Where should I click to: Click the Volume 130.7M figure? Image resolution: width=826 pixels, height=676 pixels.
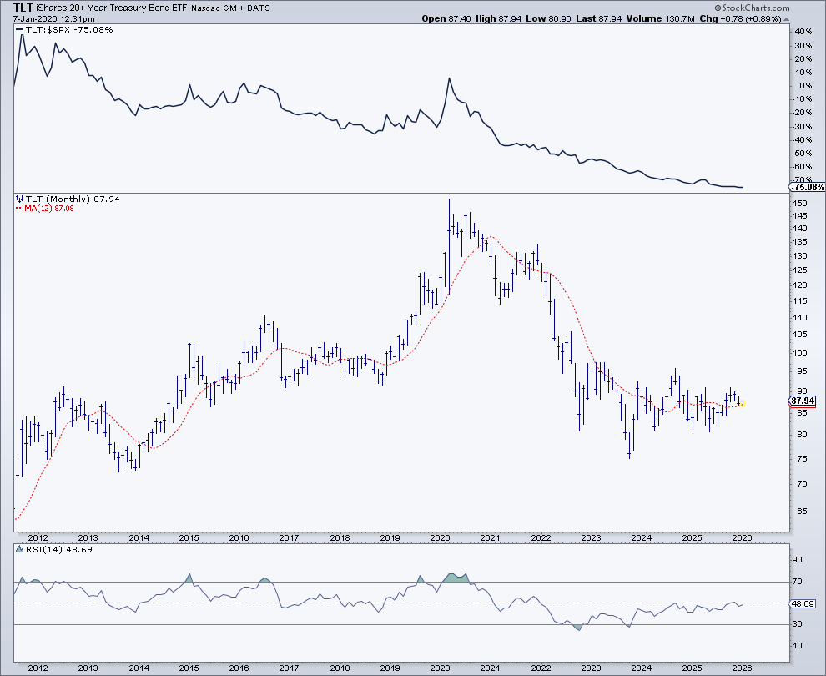click(660, 18)
